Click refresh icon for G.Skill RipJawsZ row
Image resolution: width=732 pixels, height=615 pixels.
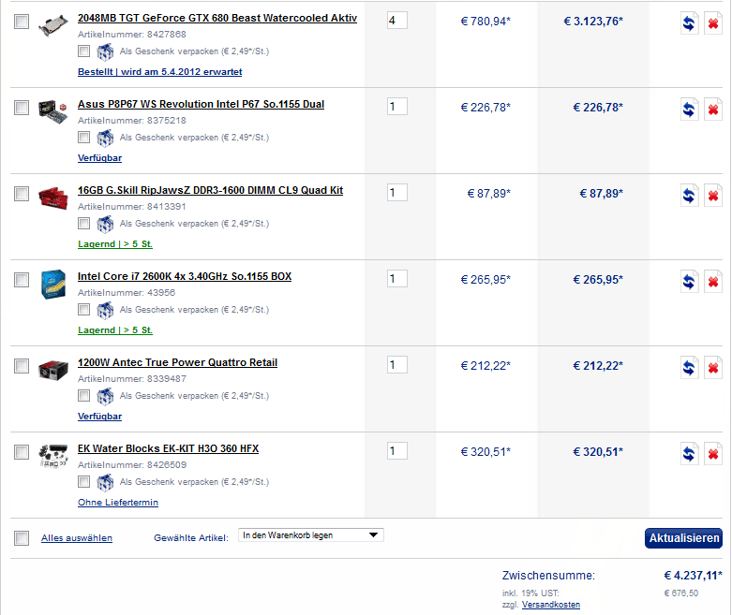(689, 196)
